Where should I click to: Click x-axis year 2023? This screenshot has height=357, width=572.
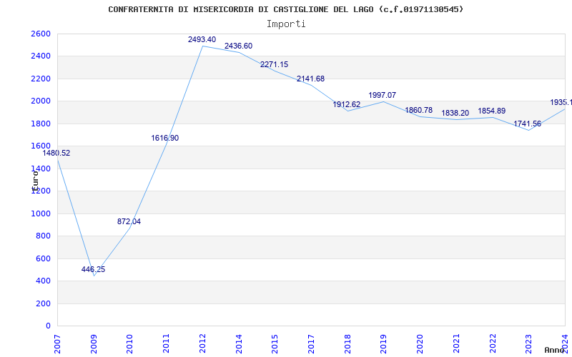coord(528,345)
